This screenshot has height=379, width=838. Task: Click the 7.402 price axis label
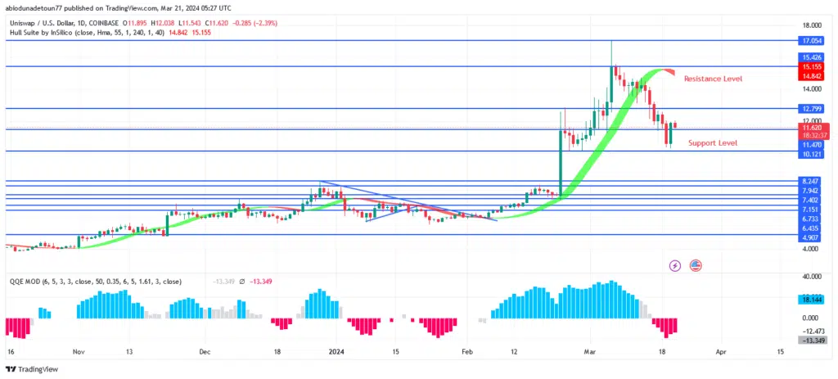tap(813, 200)
